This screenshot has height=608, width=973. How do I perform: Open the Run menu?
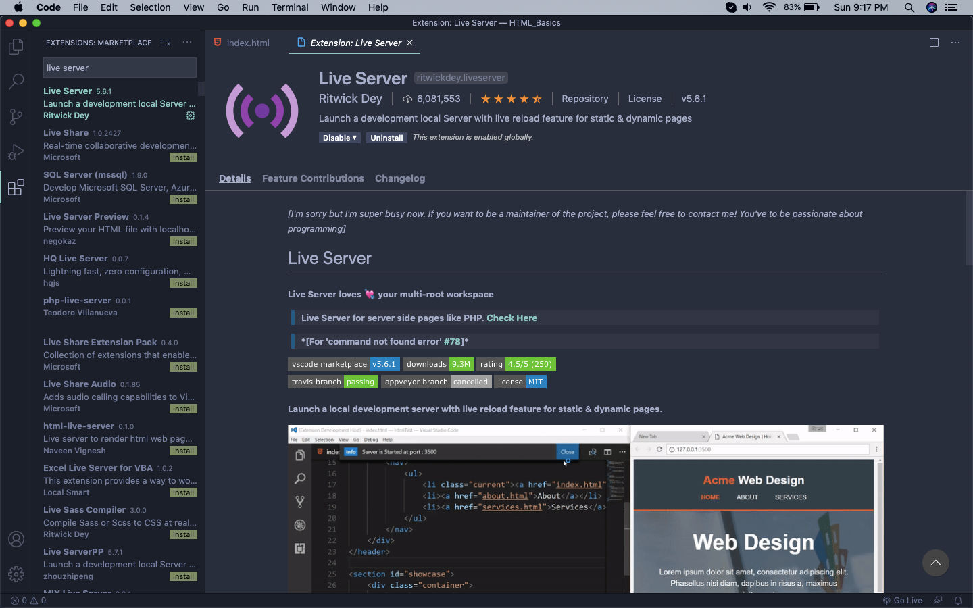pos(251,7)
